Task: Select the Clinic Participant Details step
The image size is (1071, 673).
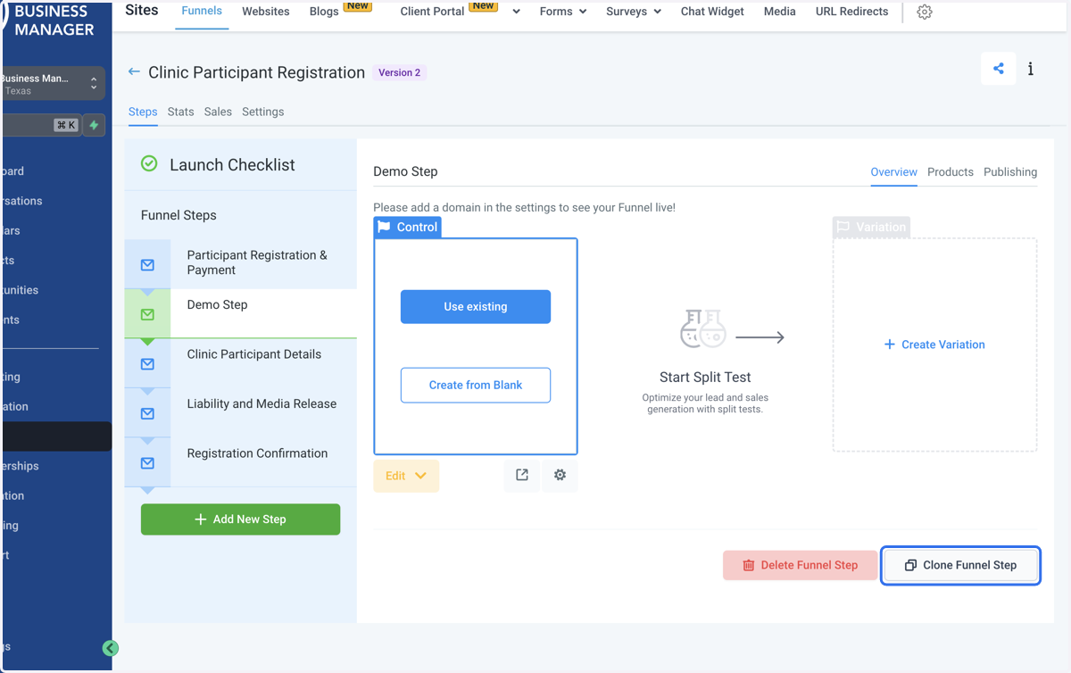Action: (x=241, y=363)
